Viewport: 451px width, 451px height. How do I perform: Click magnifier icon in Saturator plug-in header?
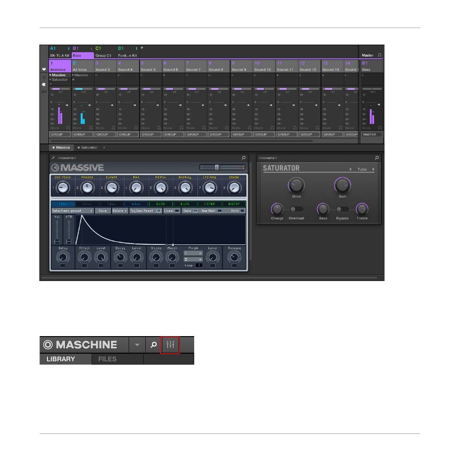[376, 158]
